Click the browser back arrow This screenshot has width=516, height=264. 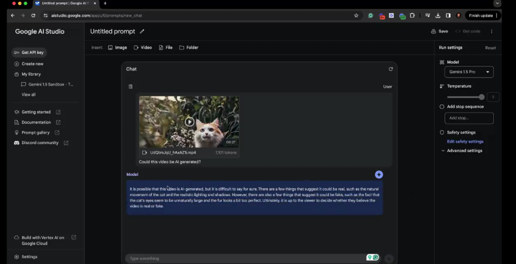click(x=12, y=15)
